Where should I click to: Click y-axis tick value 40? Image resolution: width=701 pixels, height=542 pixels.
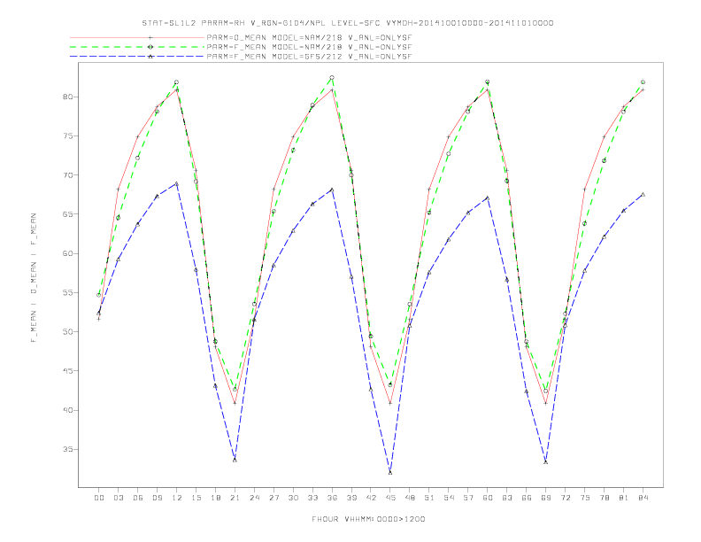67,410
